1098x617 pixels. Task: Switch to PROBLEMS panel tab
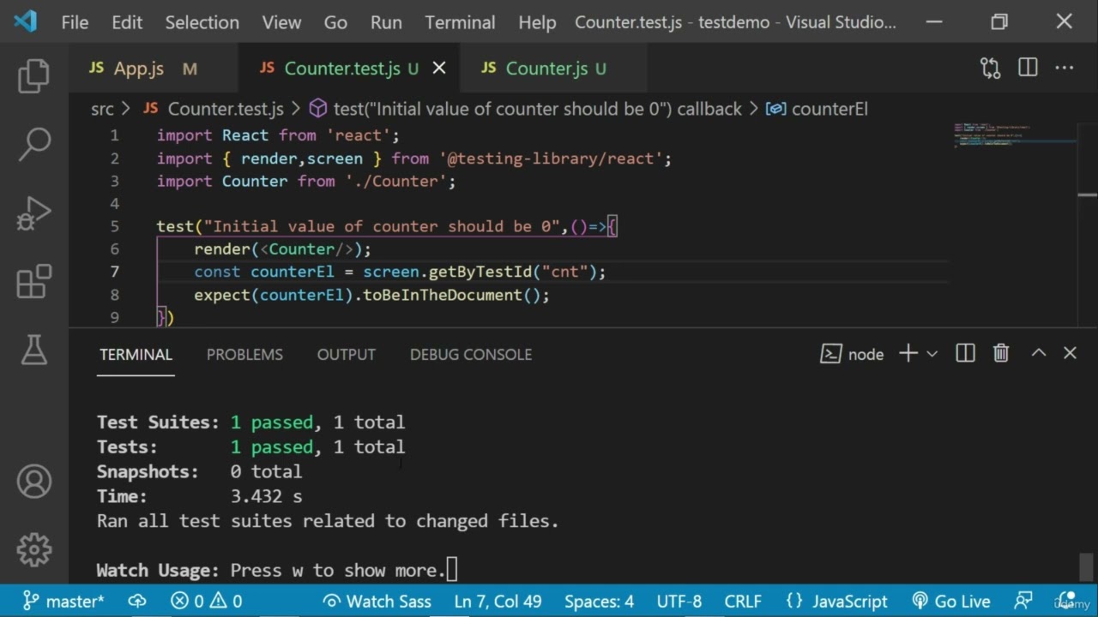pyautogui.click(x=244, y=354)
